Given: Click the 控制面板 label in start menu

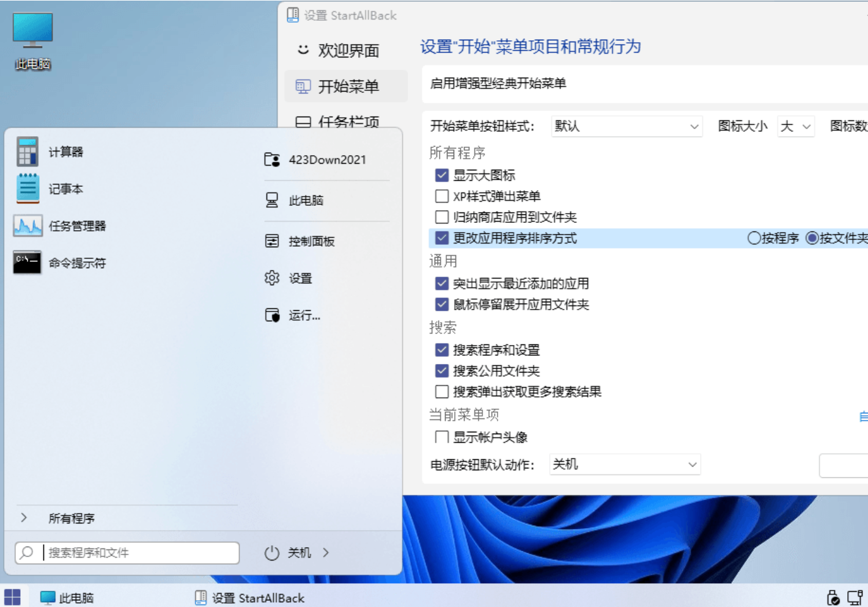Looking at the screenshot, I should pyautogui.click(x=312, y=242).
